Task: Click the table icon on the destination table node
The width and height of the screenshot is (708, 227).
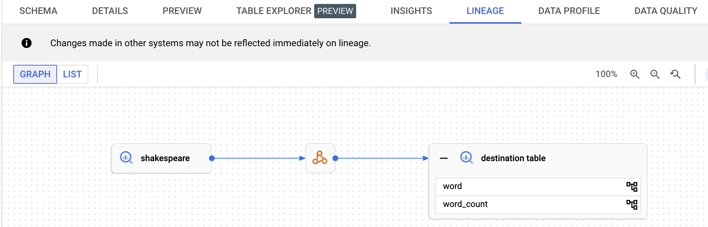Action: [466, 158]
